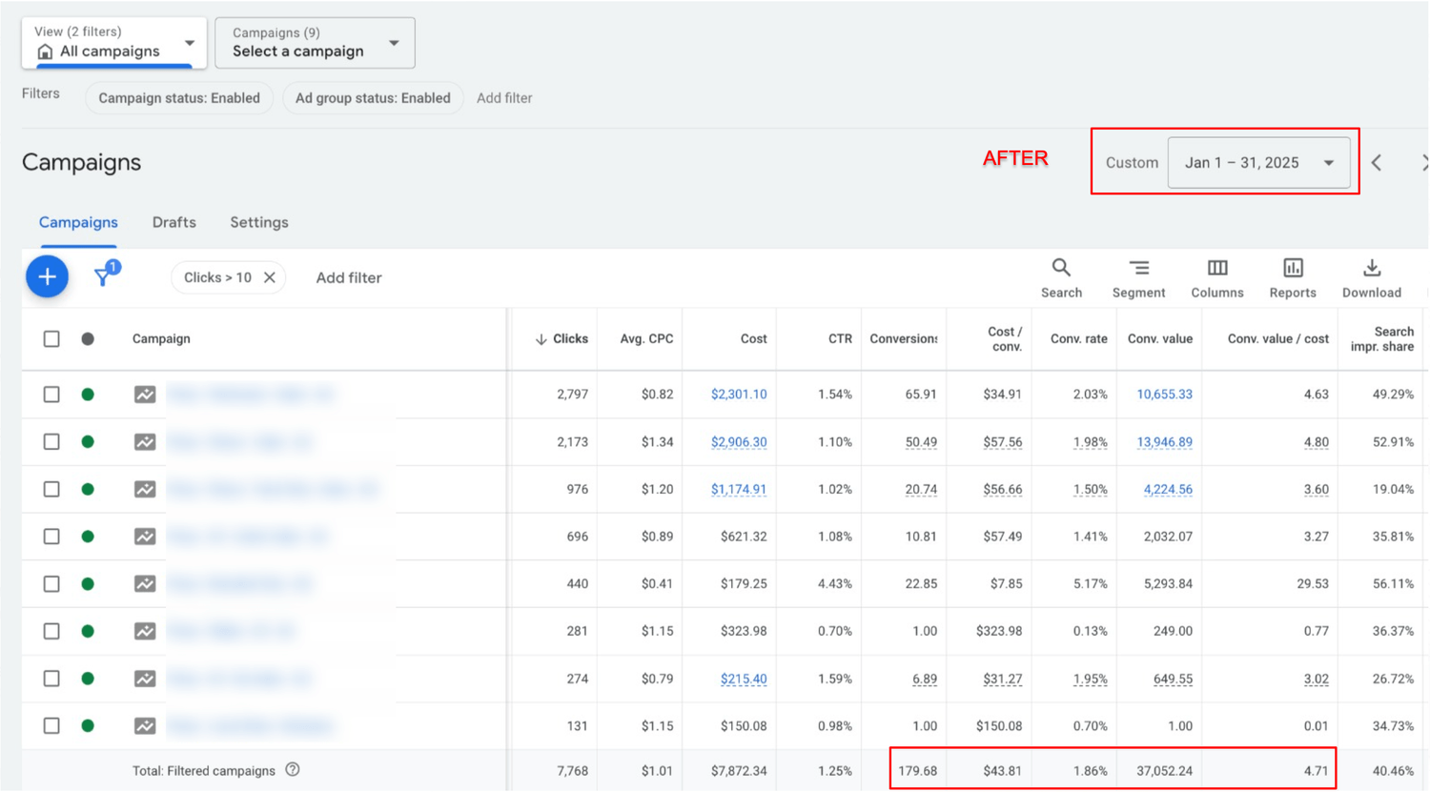Toggle the select-all checkbox in table header
The width and height of the screenshot is (1430, 792).
51,339
